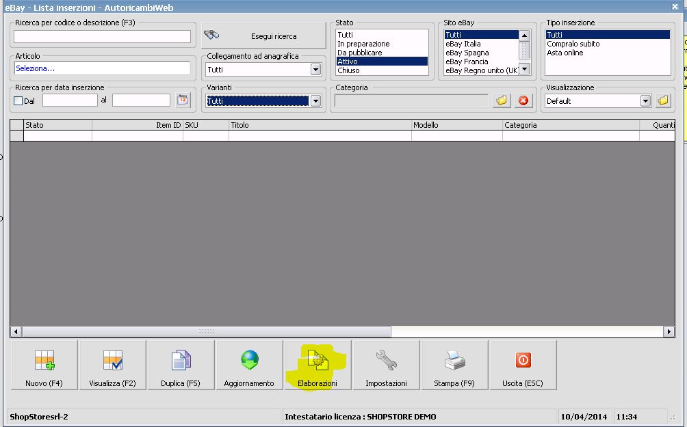Viewport: 687px width, 427px height.
Task: Click the time 11:34 in the status bar
Action: [627, 417]
